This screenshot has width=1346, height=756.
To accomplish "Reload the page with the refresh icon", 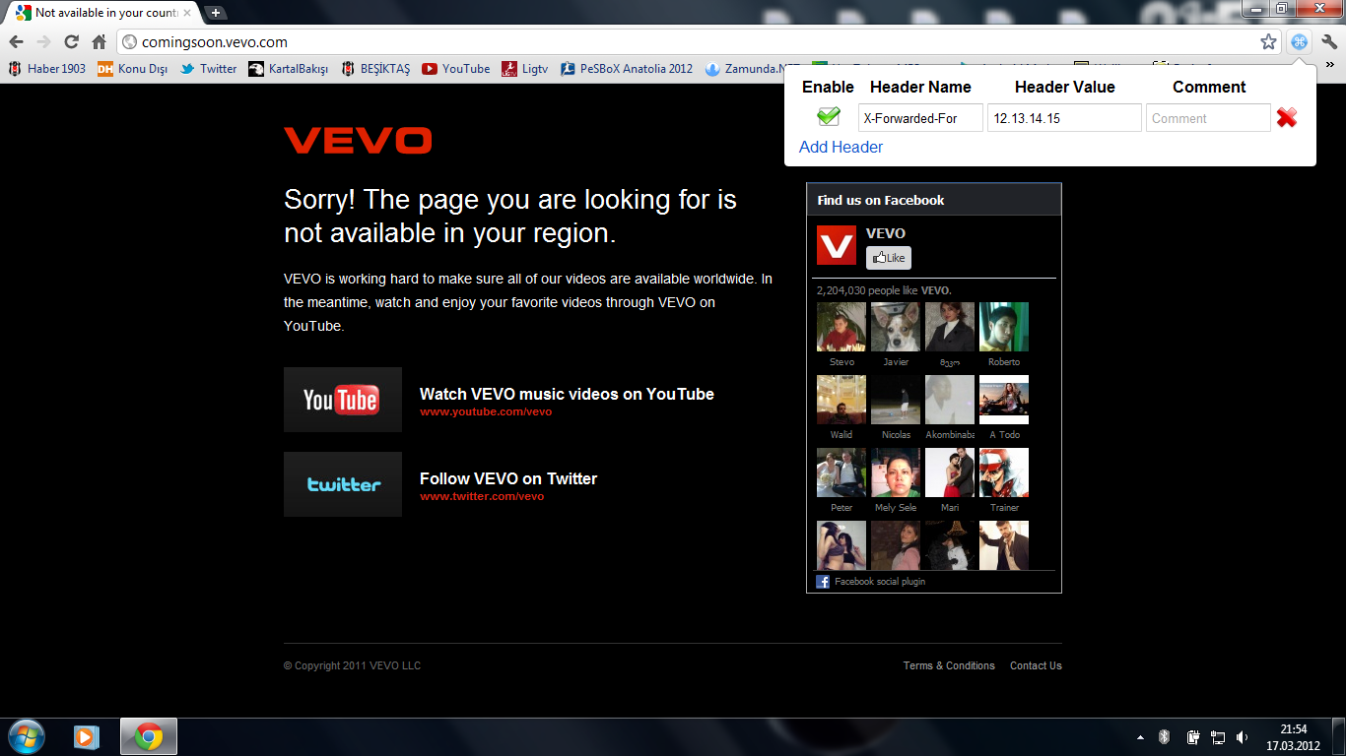I will (x=71, y=42).
